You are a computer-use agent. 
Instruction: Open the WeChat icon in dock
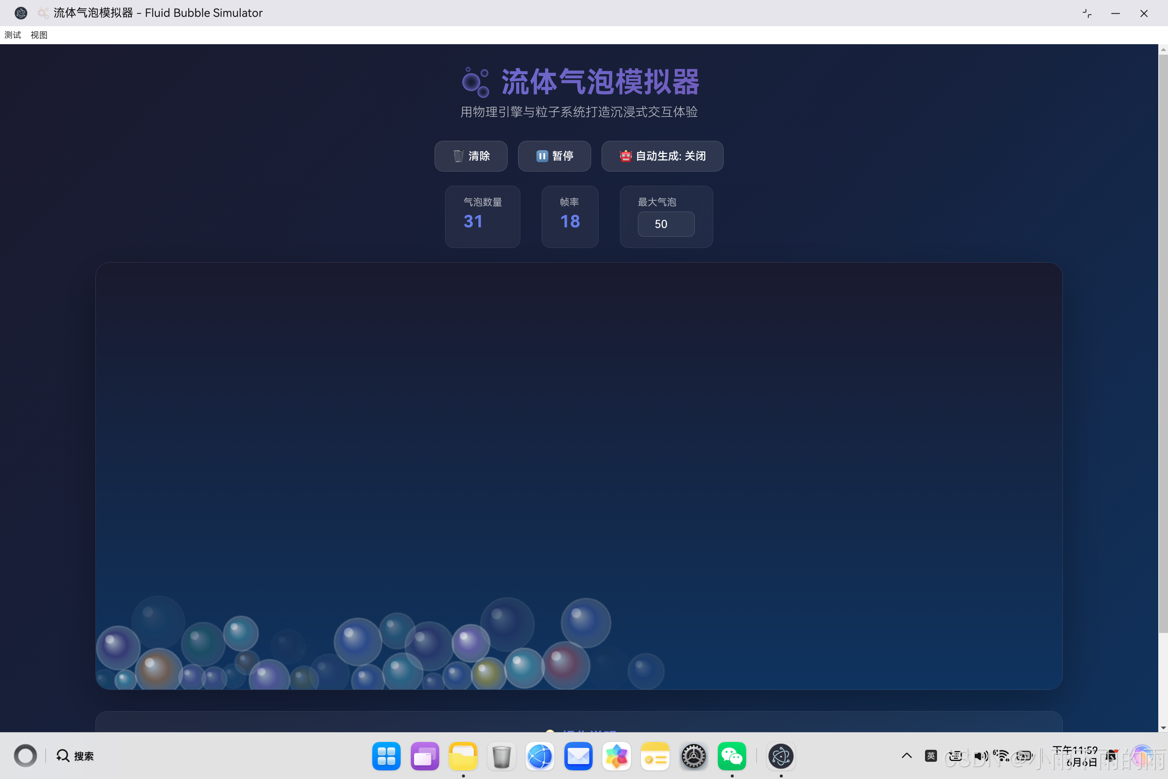coord(731,756)
